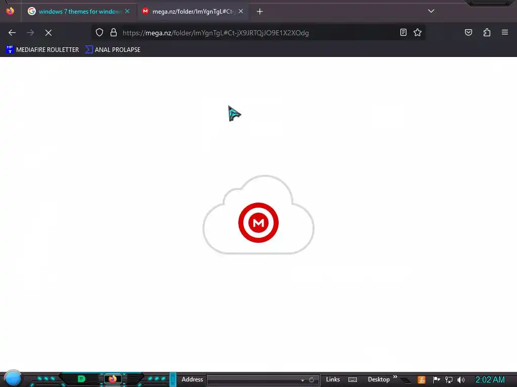Click the MEGA logo in the cloud
Image resolution: width=517 pixels, height=387 pixels.
(258, 223)
